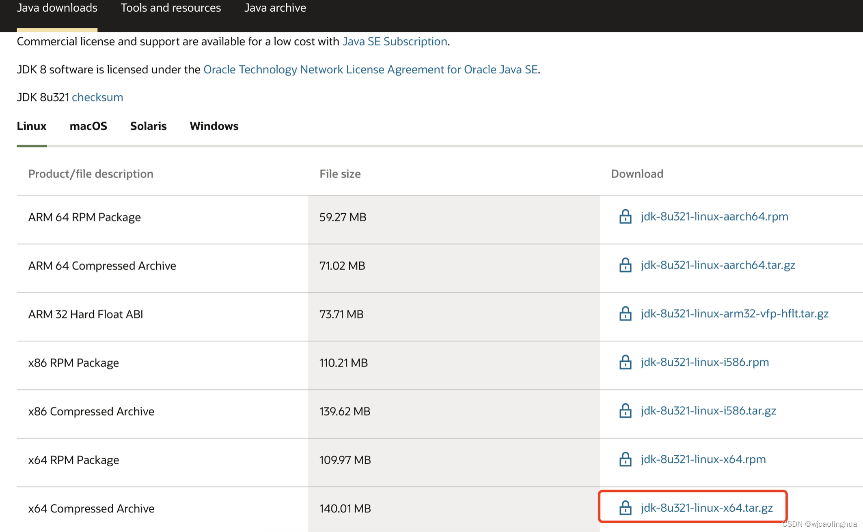Switch to the Windows tab
Image resolution: width=863 pixels, height=532 pixels.
pos(214,126)
